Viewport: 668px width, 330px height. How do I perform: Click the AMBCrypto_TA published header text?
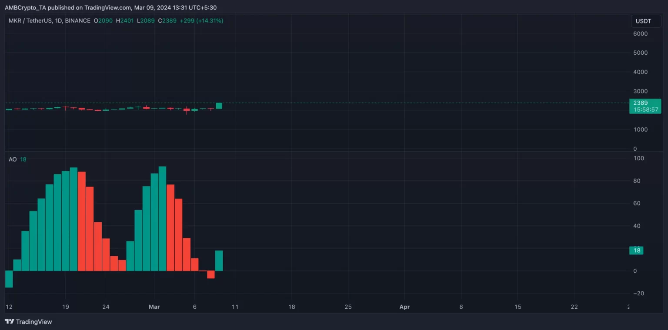[x=110, y=7]
